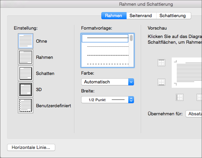The image size is (202, 158).
Task: Toggle the bottom border preview button
Action: click(x=161, y=82)
